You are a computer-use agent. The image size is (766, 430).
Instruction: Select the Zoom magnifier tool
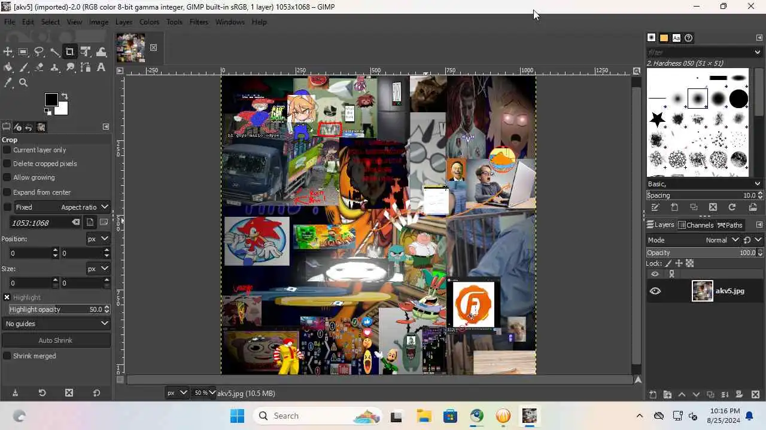tap(24, 83)
